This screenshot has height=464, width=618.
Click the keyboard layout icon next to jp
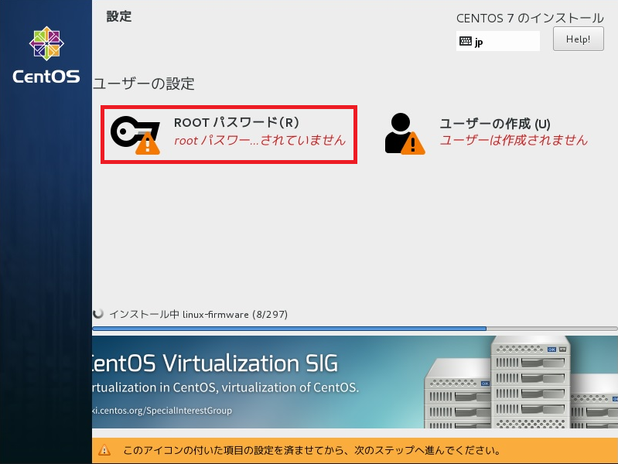[x=466, y=41]
